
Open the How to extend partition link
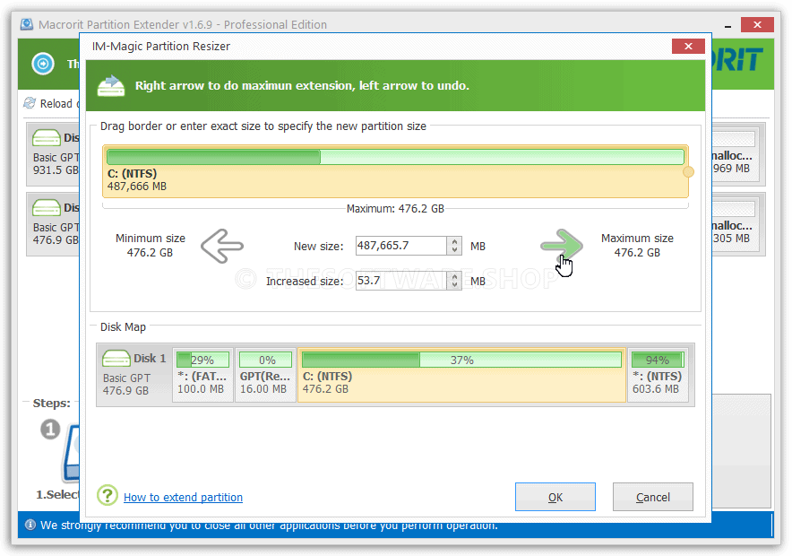click(x=183, y=498)
